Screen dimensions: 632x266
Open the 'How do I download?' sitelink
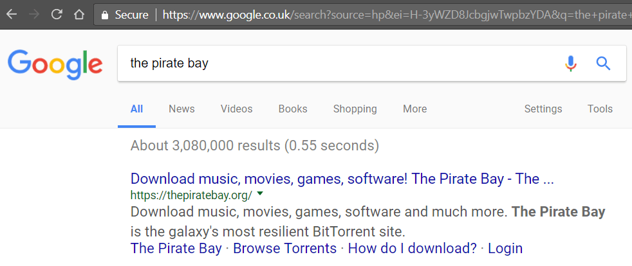click(413, 248)
